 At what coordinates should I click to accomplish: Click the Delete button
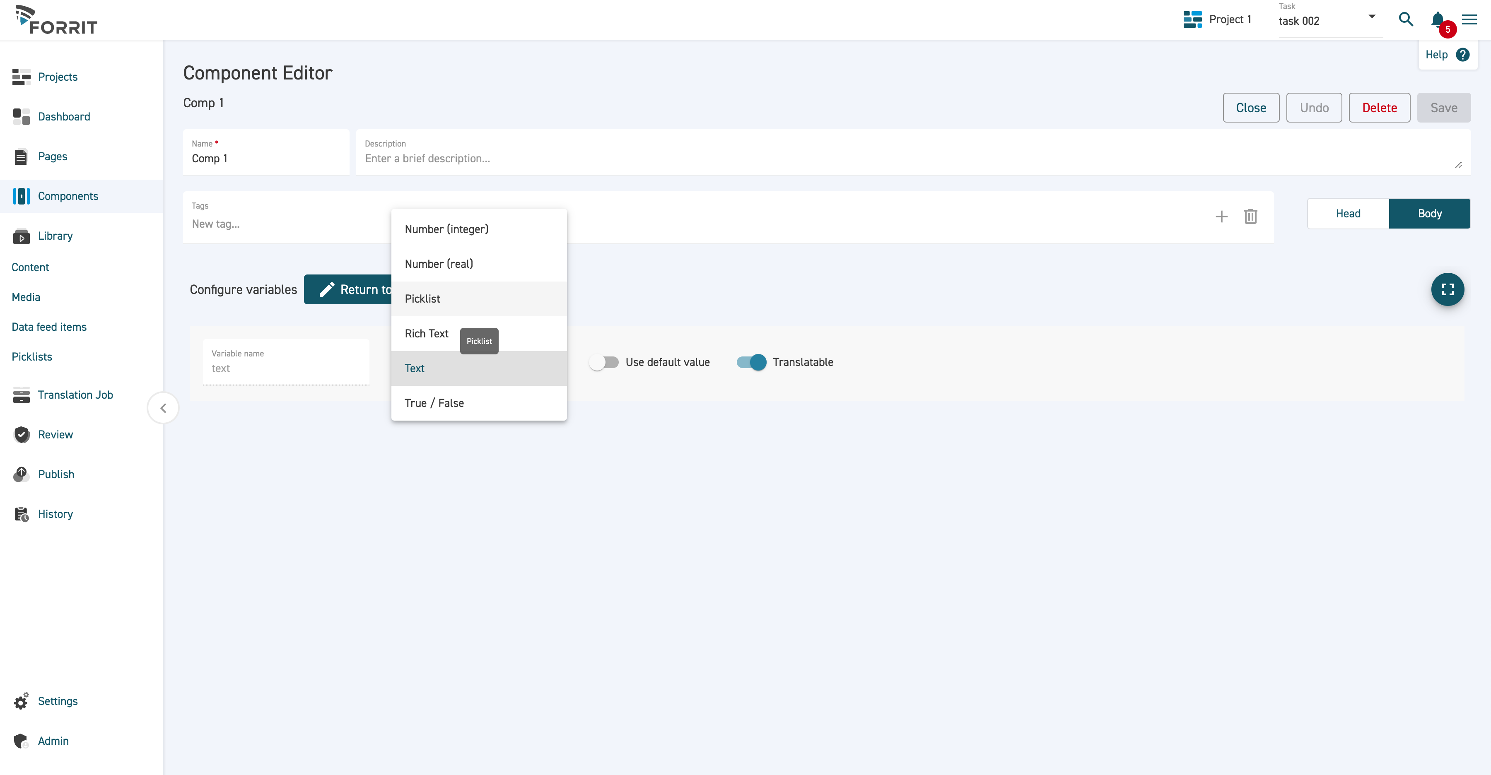click(1379, 108)
